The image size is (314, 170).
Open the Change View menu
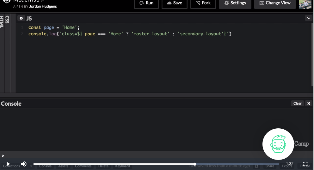(x=275, y=3)
